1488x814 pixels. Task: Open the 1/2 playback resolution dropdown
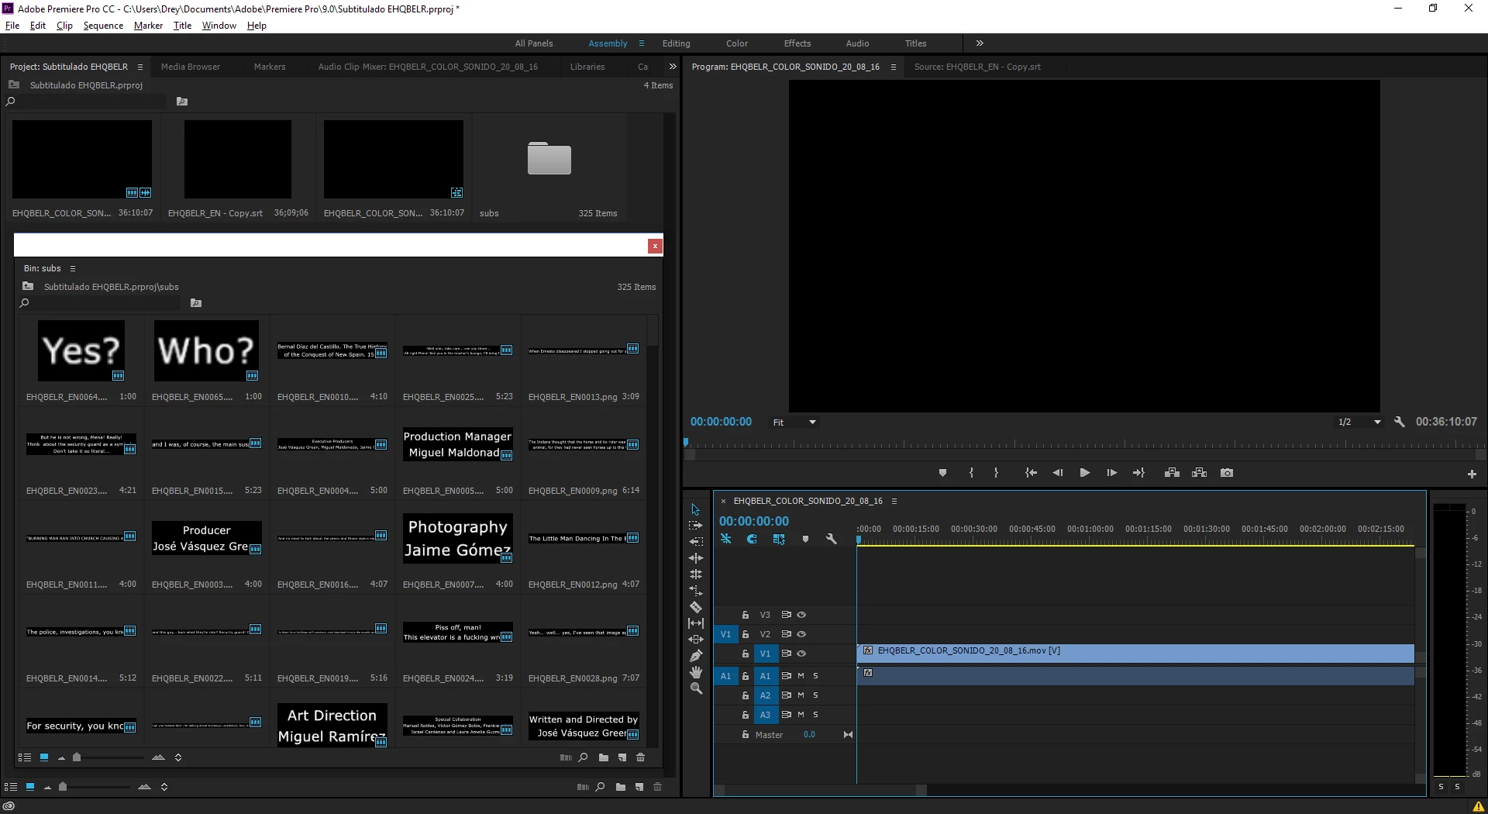pyautogui.click(x=1359, y=423)
